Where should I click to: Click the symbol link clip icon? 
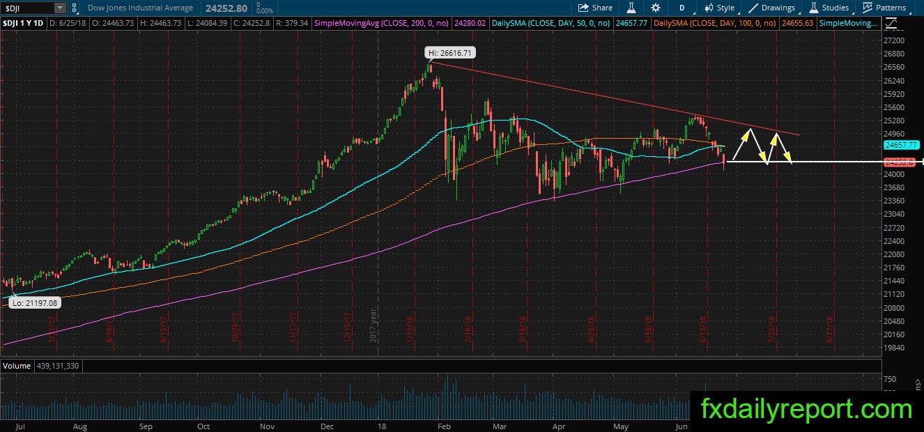(x=75, y=8)
